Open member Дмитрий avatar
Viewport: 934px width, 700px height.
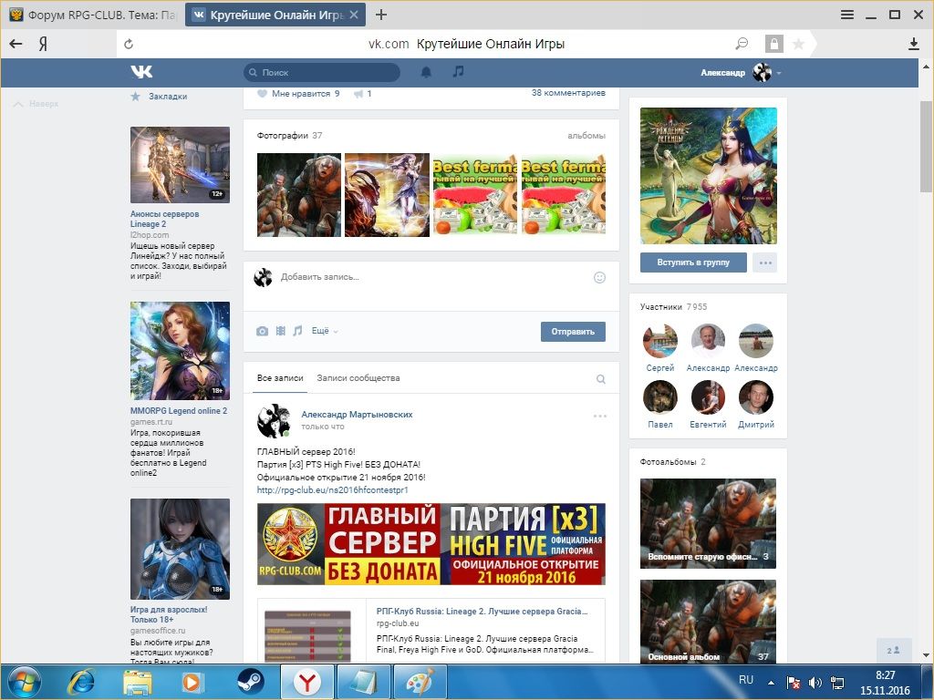(x=756, y=397)
